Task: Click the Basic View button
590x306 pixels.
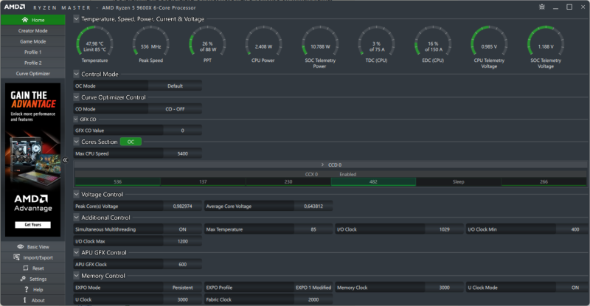Action: pyautogui.click(x=32, y=247)
